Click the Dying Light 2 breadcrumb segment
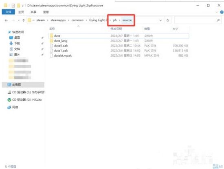Screen dimensions: 224x169 tap(98, 20)
